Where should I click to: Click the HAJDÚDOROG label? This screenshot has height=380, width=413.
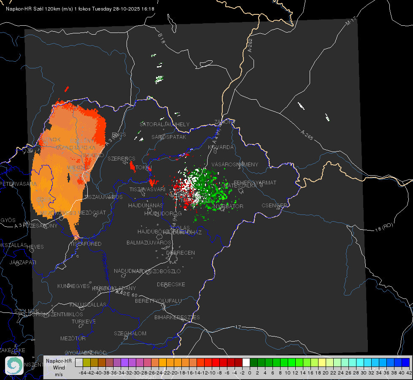point(163,213)
